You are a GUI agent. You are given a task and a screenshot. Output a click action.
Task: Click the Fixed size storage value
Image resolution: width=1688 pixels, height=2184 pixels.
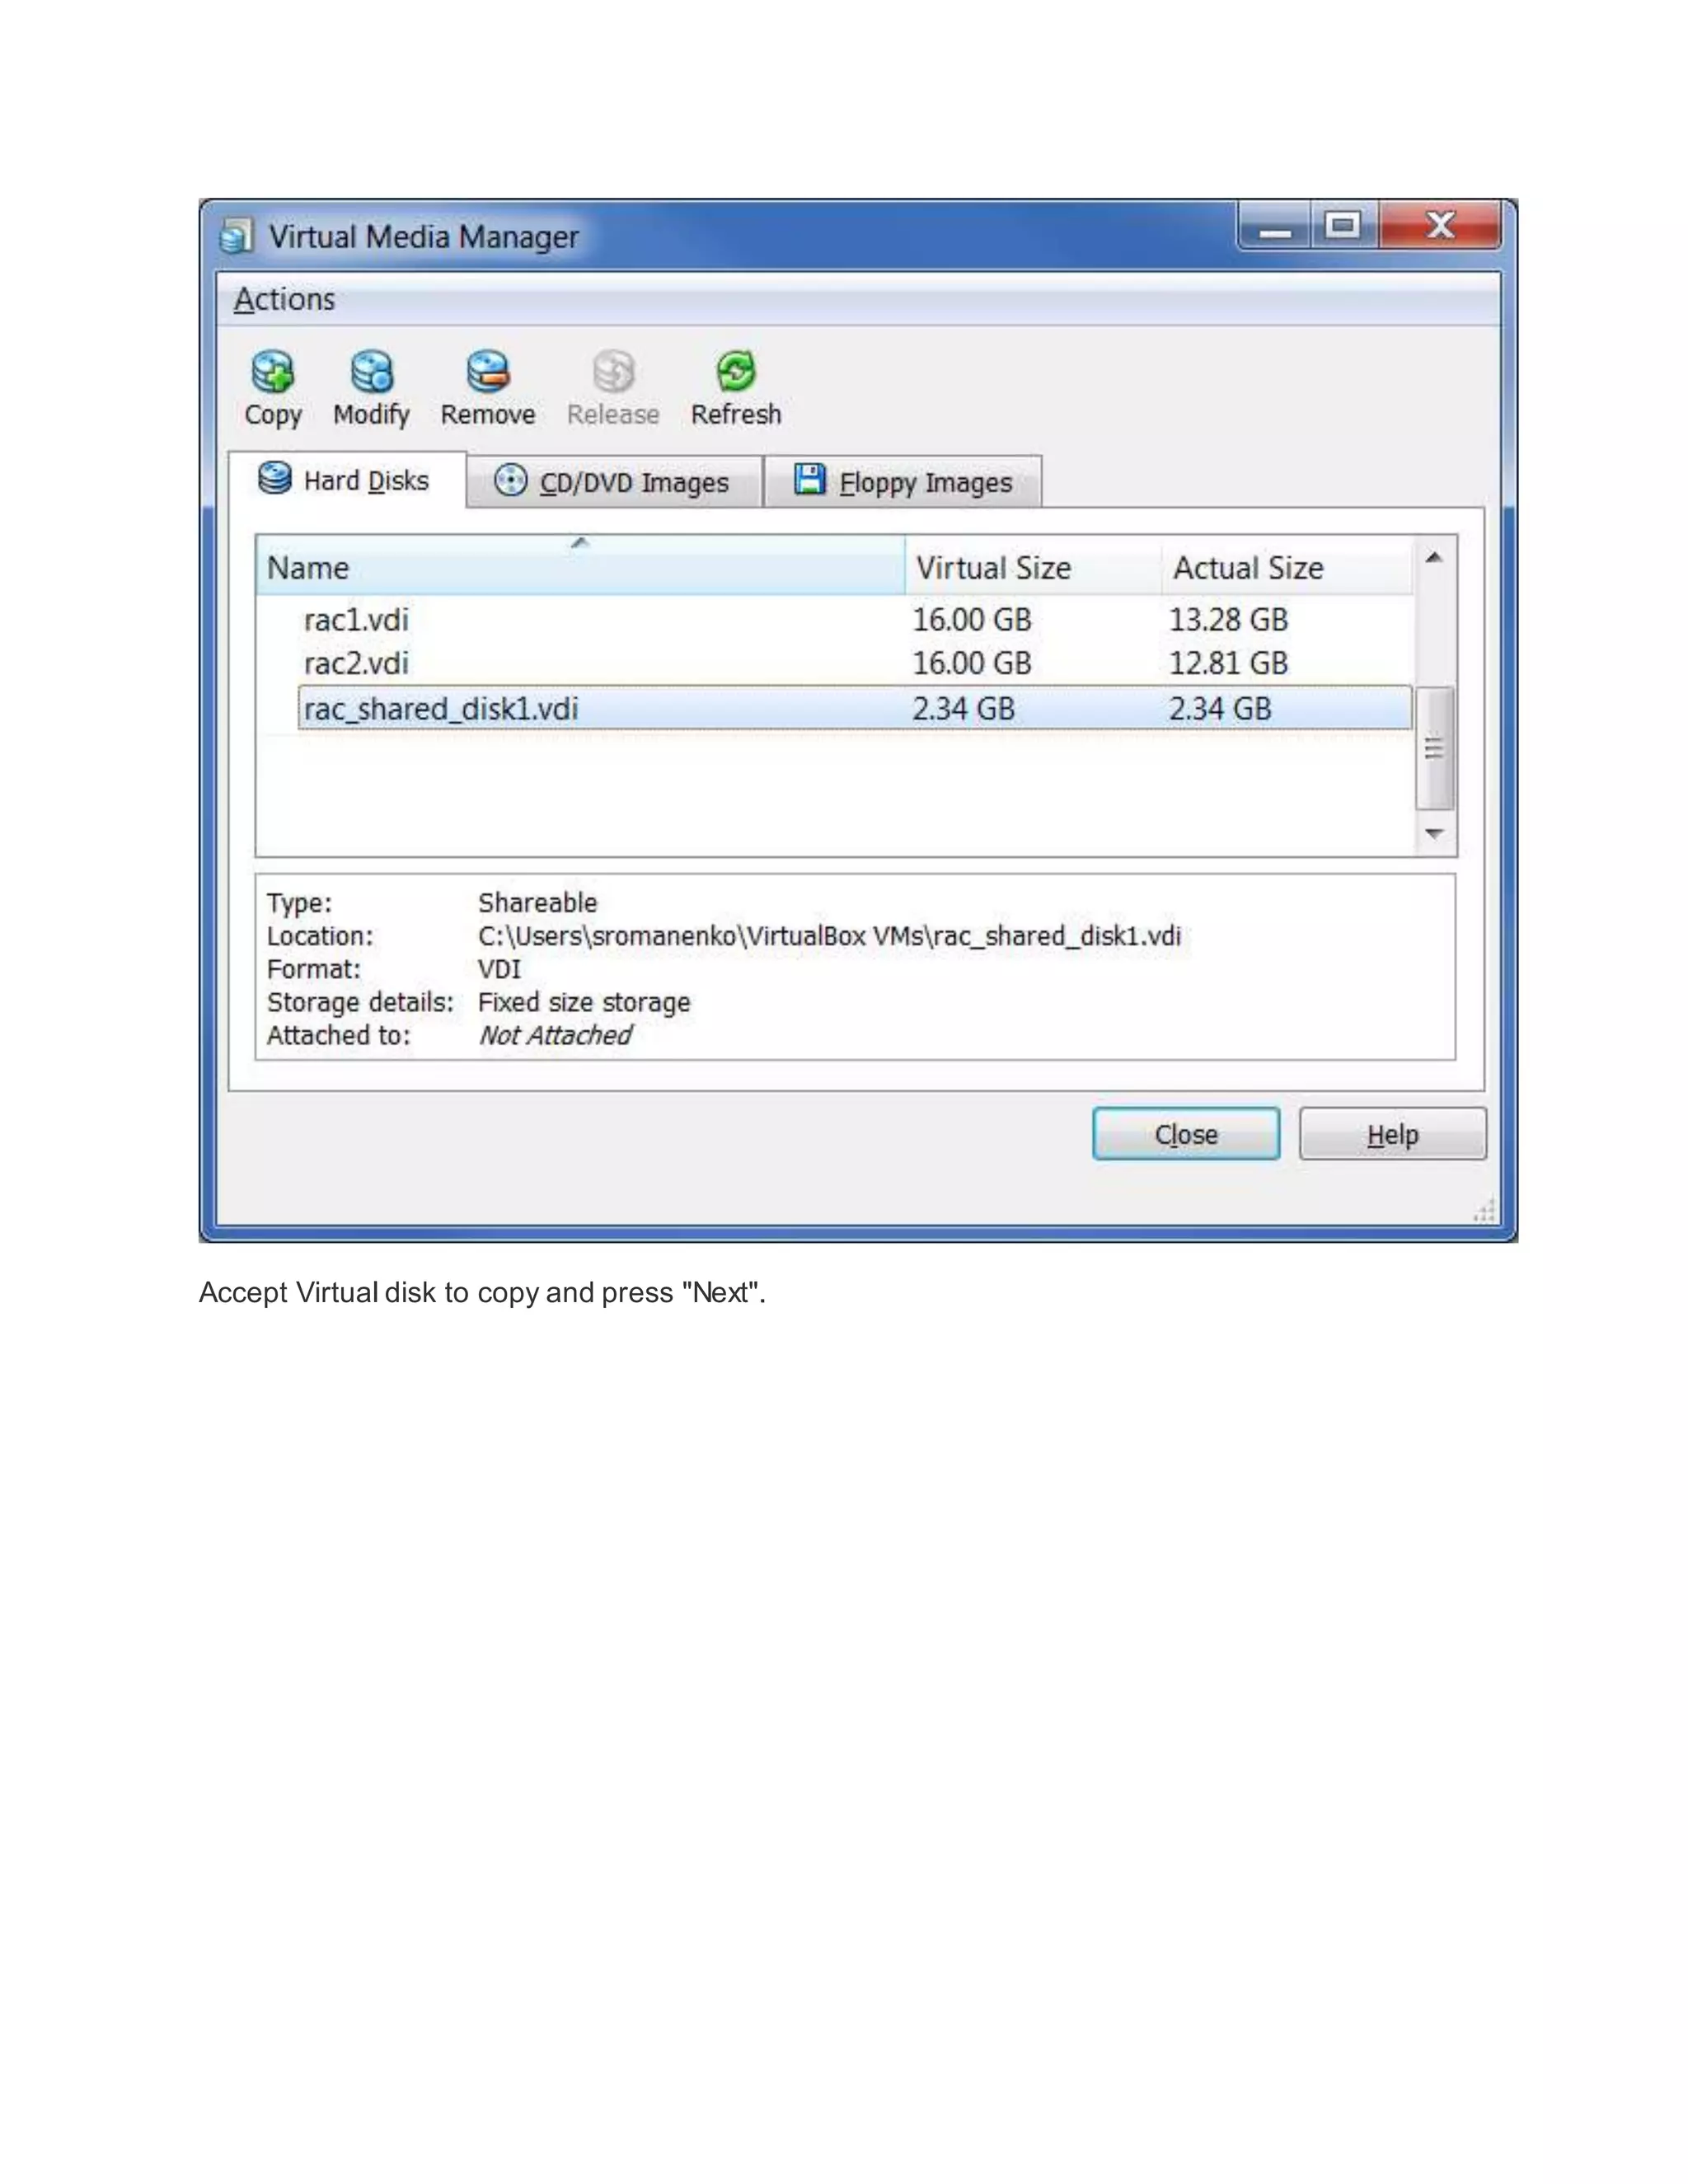point(584,1002)
